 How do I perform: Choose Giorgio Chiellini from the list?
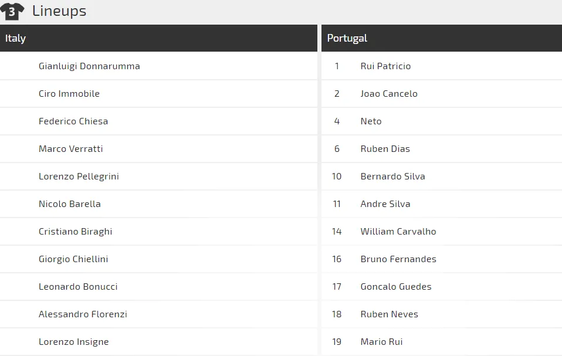click(73, 259)
